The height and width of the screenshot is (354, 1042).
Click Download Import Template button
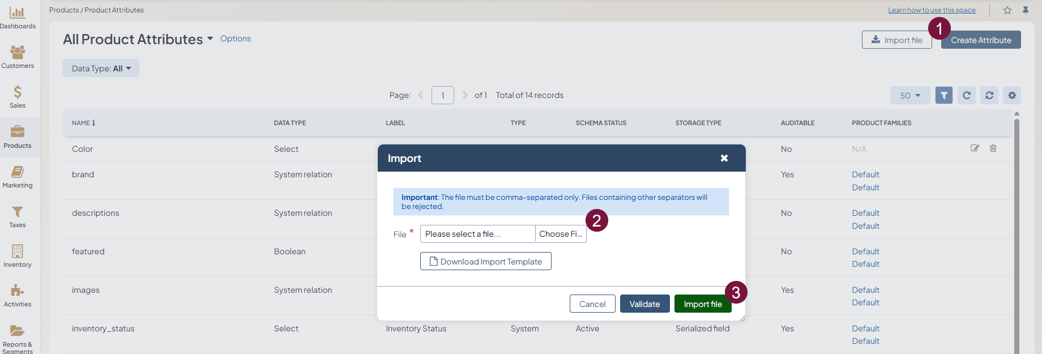coord(485,261)
